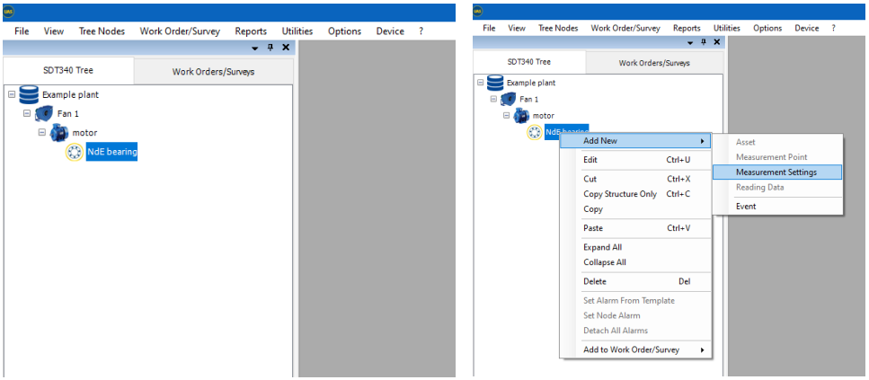The width and height of the screenshot is (869, 380).
Task: Click Copy Structure Only in context menu
Action: 619,194
